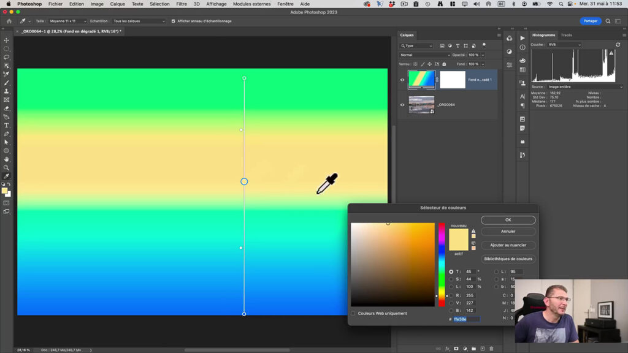Select the Zoom tool in toolbar
This screenshot has height=353, width=628.
(x=6, y=168)
